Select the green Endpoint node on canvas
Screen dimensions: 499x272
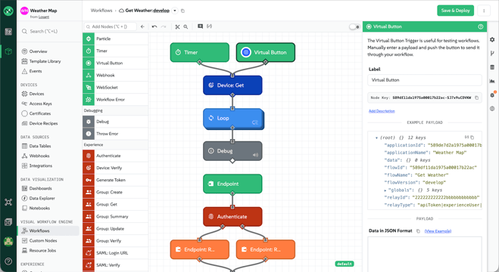click(232, 184)
